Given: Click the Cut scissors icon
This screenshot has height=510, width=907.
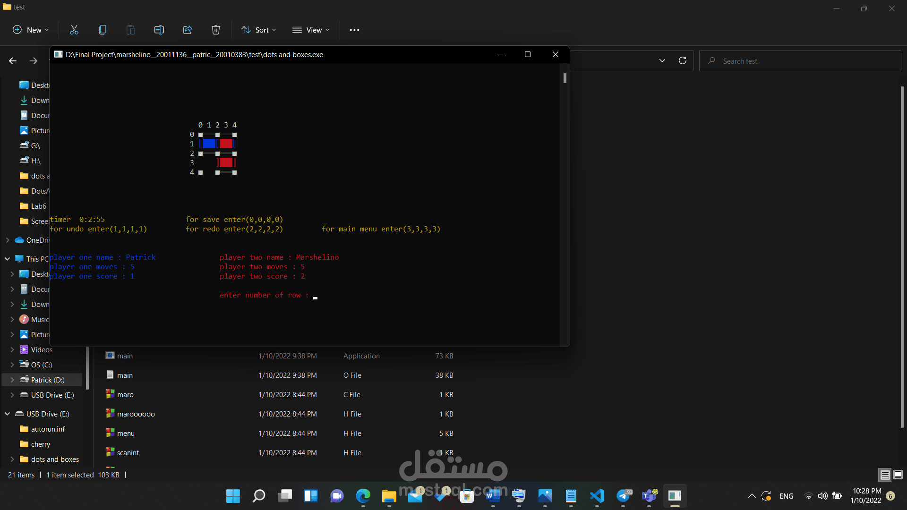Looking at the screenshot, I should click(x=74, y=30).
